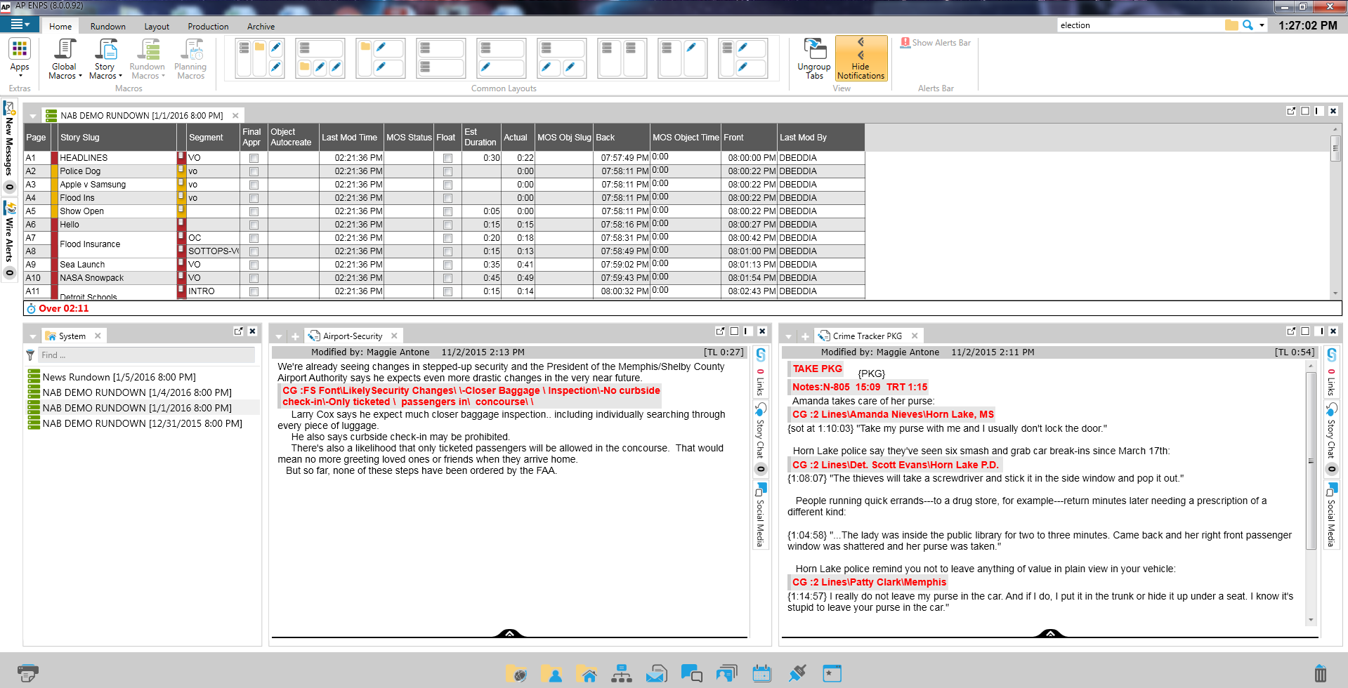
Task: Open Story Chat in Airport-Security panel
Action: 760,439
